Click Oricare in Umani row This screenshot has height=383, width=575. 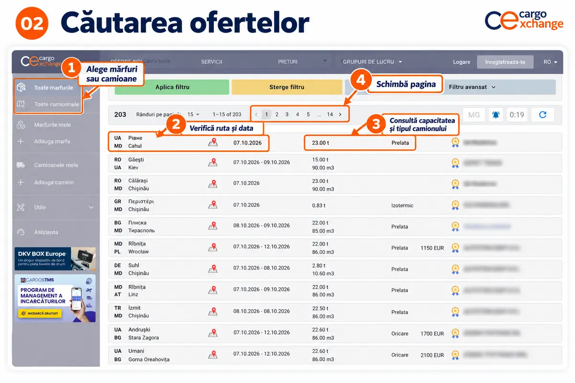[400, 355]
